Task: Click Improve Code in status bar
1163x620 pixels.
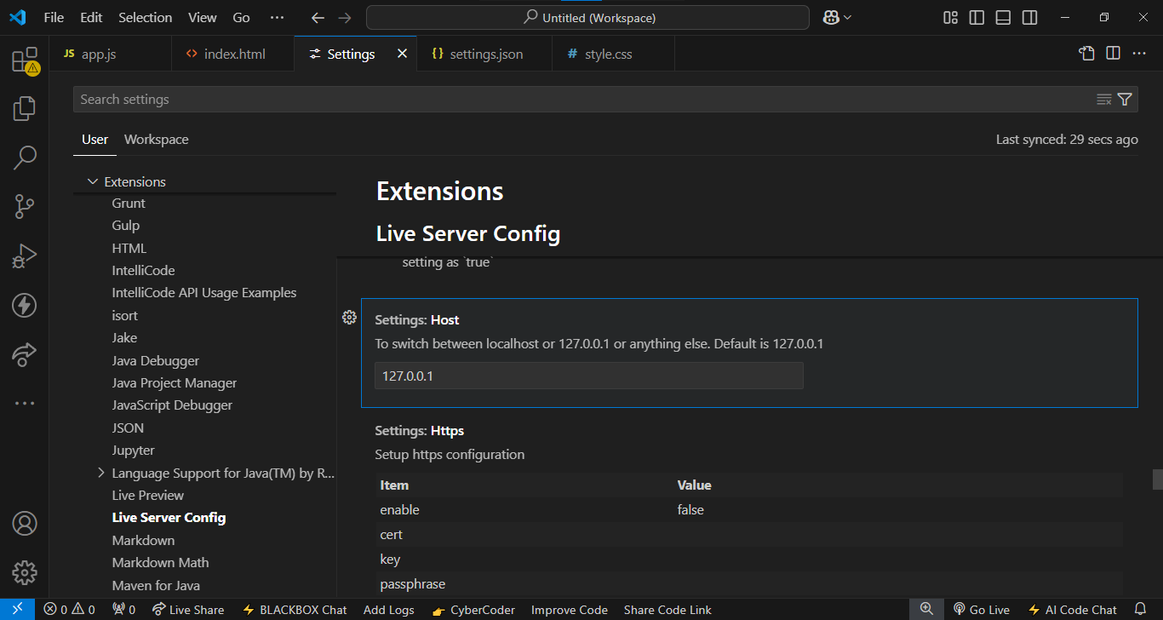Action: coord(570,610)
